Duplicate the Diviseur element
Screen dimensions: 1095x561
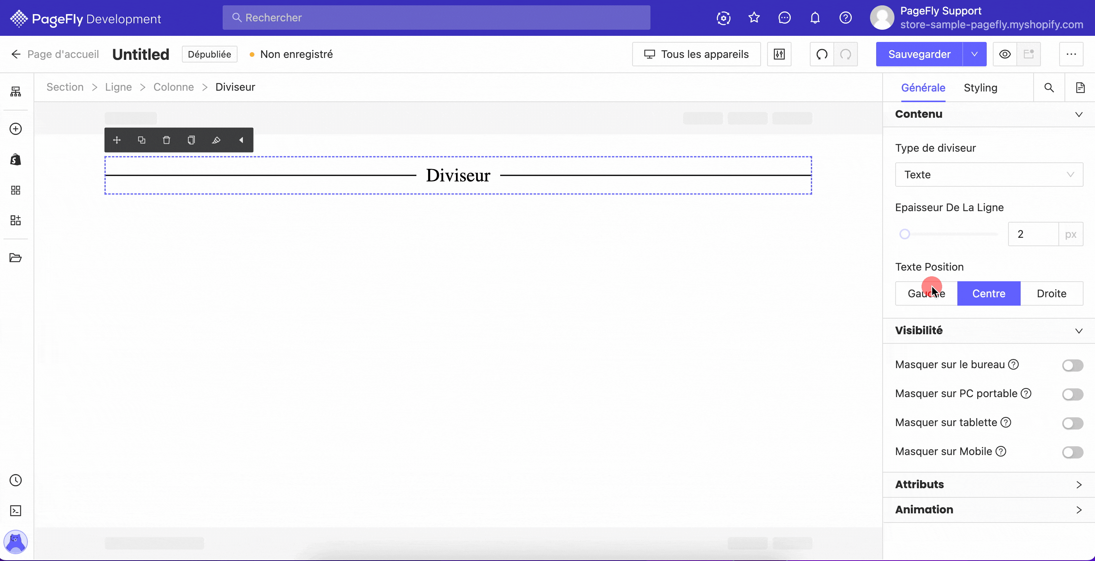pos(141,140)
